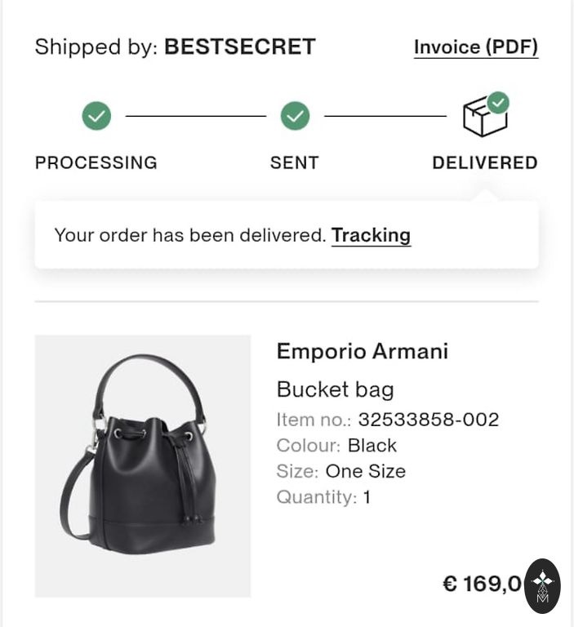The height and width of the screenshot is (627, 574).
Task: Select the DELIVERED step label
Action: [x=485, y=162]
